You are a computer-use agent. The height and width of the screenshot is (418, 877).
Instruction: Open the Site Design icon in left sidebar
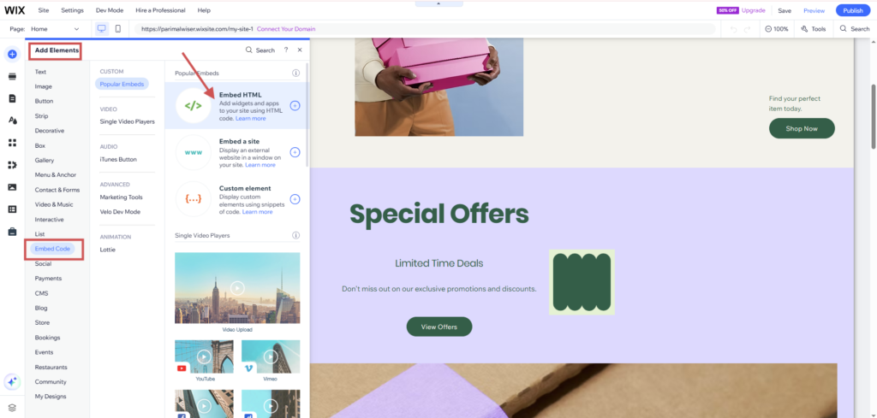coord(12,120)
